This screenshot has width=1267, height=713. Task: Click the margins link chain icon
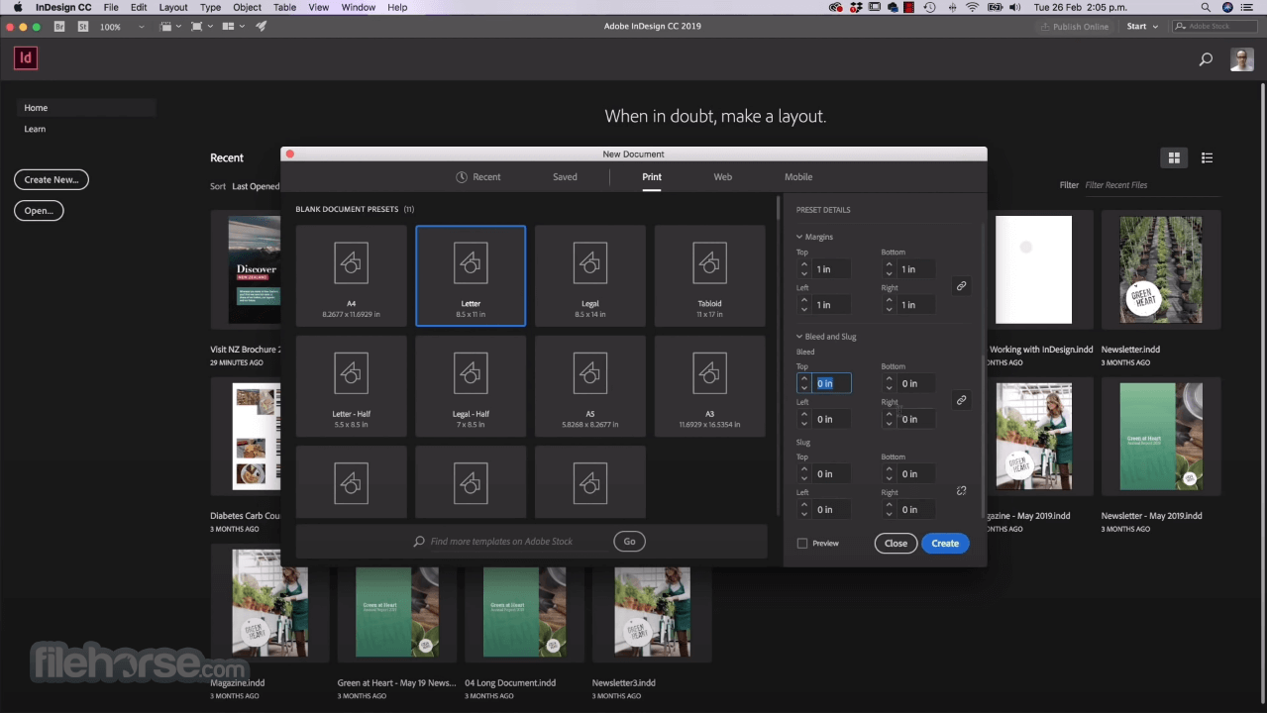(x=961, y=286)
